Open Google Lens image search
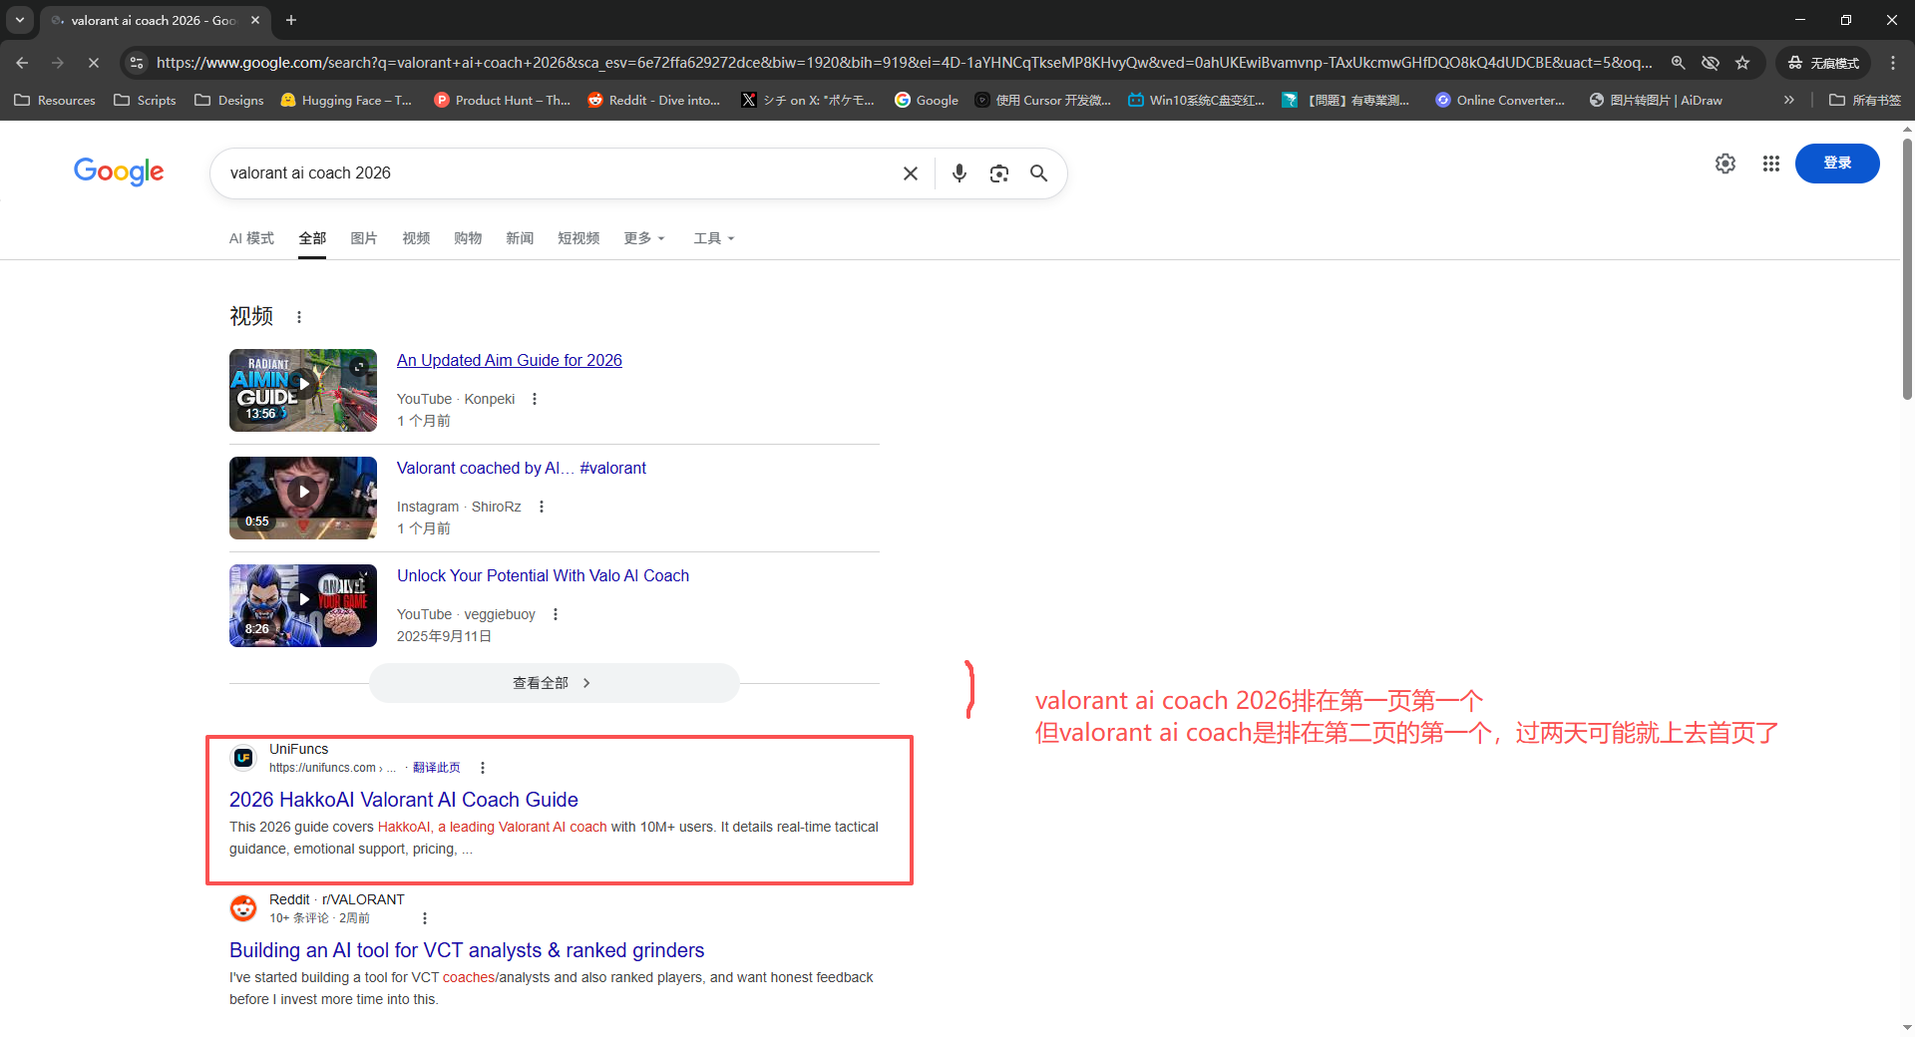1915x1037 pixels. [998, 173]
